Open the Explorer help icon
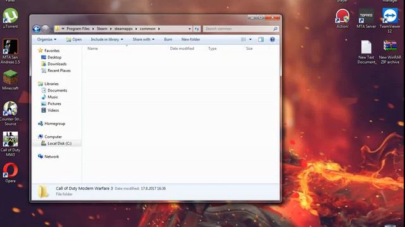Screen dimensions: 405x227 tap(272, 39)
